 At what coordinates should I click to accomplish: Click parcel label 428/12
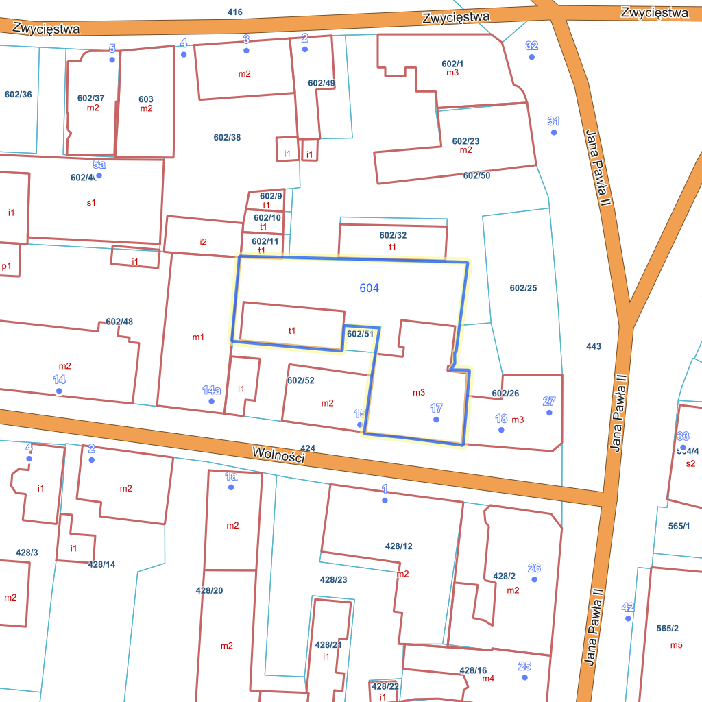[x=398, y=546]
